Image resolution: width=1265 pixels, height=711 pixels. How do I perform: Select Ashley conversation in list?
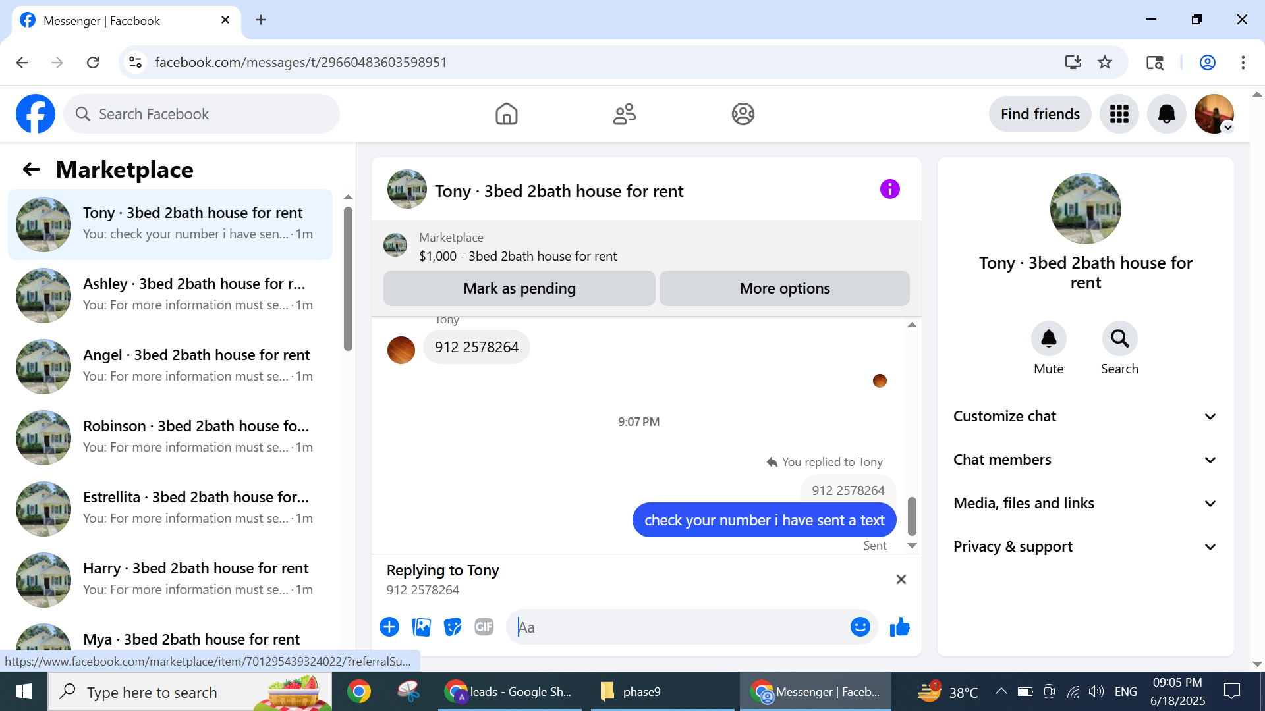pos(170,296)
